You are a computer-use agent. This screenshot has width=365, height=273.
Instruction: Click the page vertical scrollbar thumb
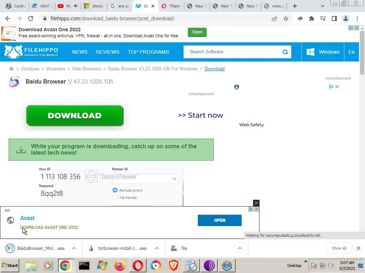point(362,52)
